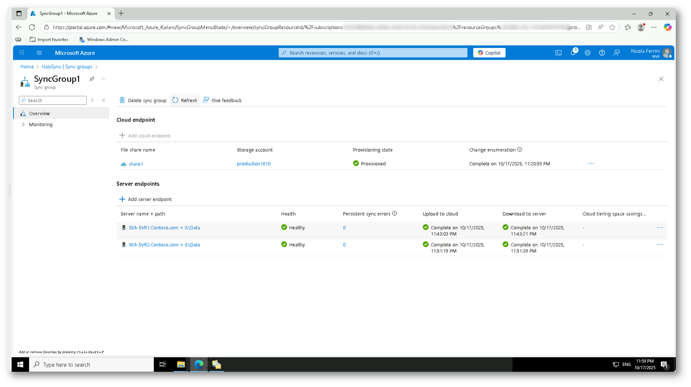The width and height of the screenshot is (691, 387).
Task: Show info for Persistent sync errors
Action: pyautogui.click(x=395, y=213)
